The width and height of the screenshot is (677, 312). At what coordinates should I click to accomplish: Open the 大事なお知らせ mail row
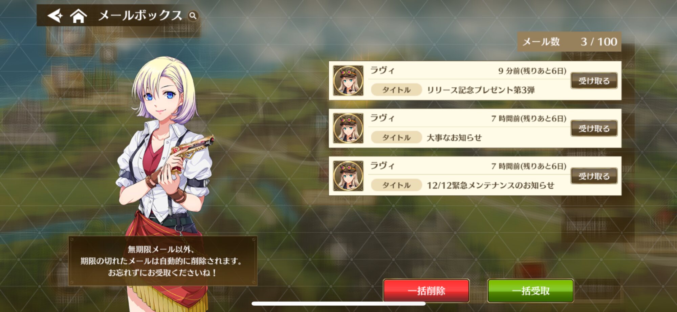coord(475,128)
